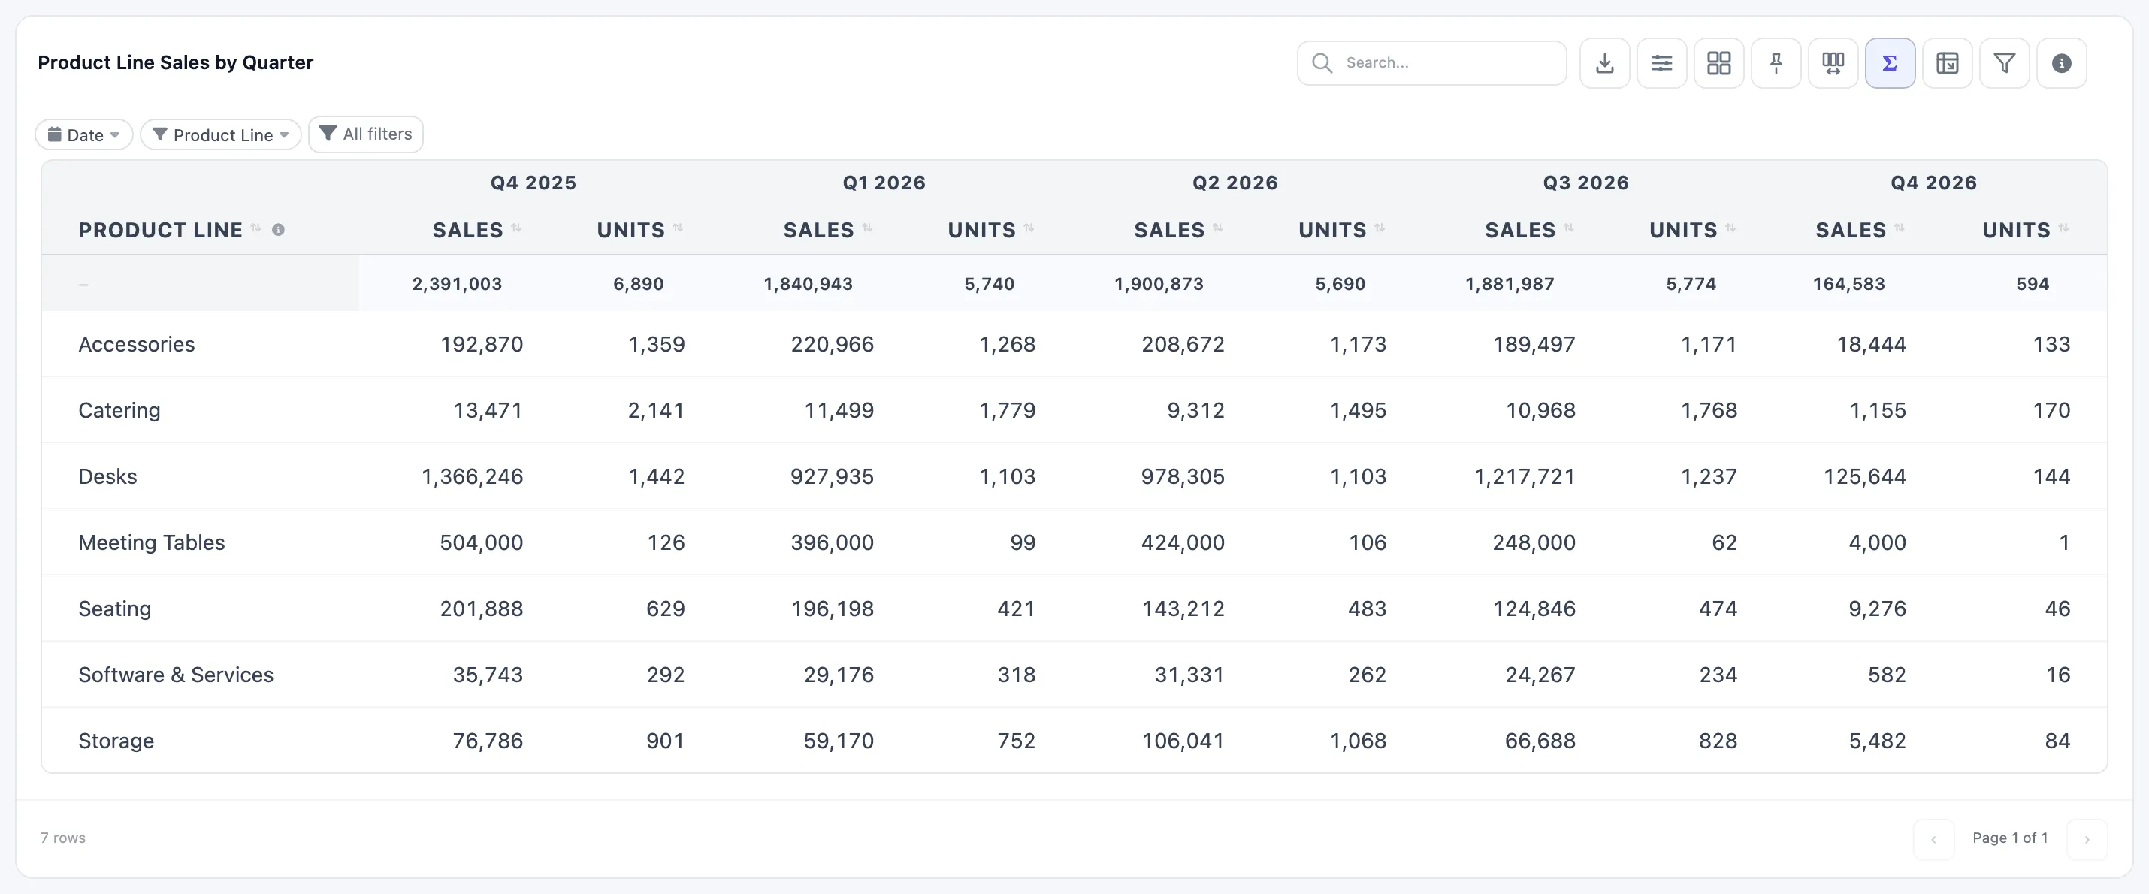This screenshot has width=2149, height=894.
Task: Sort Q4 2025 Units column
Action: (679, 228)
